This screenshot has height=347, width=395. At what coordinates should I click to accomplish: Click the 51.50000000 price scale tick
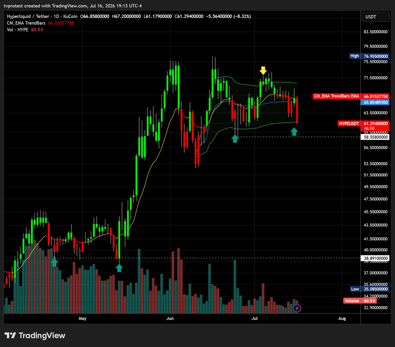[376, 175]
